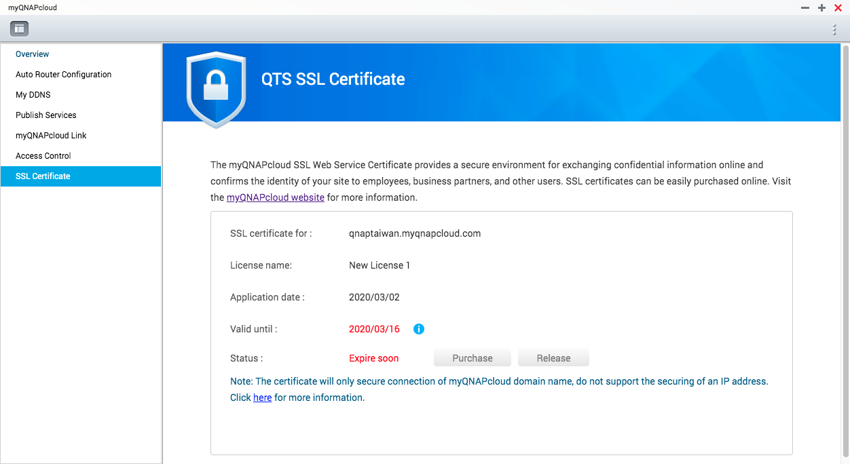
Task: Close the myQNAPcloud window
Action: pyautogui.click(x=838, y=7)
